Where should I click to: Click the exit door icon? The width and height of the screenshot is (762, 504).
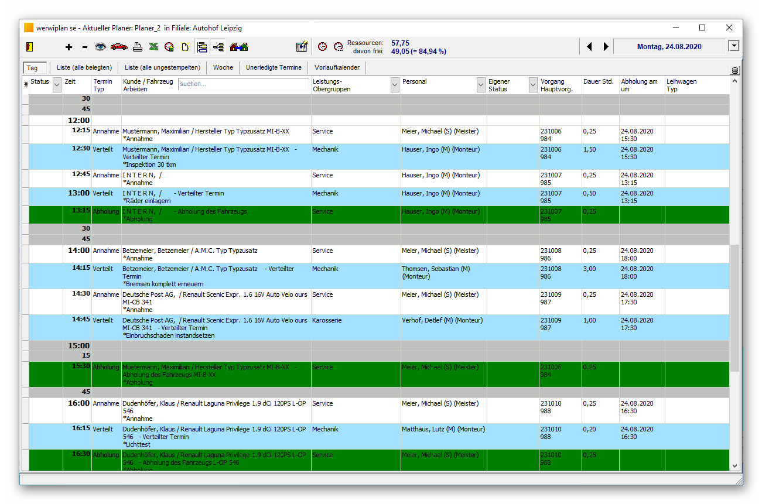coord(29,47)
